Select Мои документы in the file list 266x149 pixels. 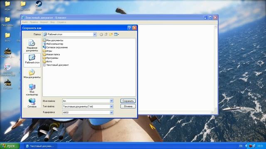[53, 40]
